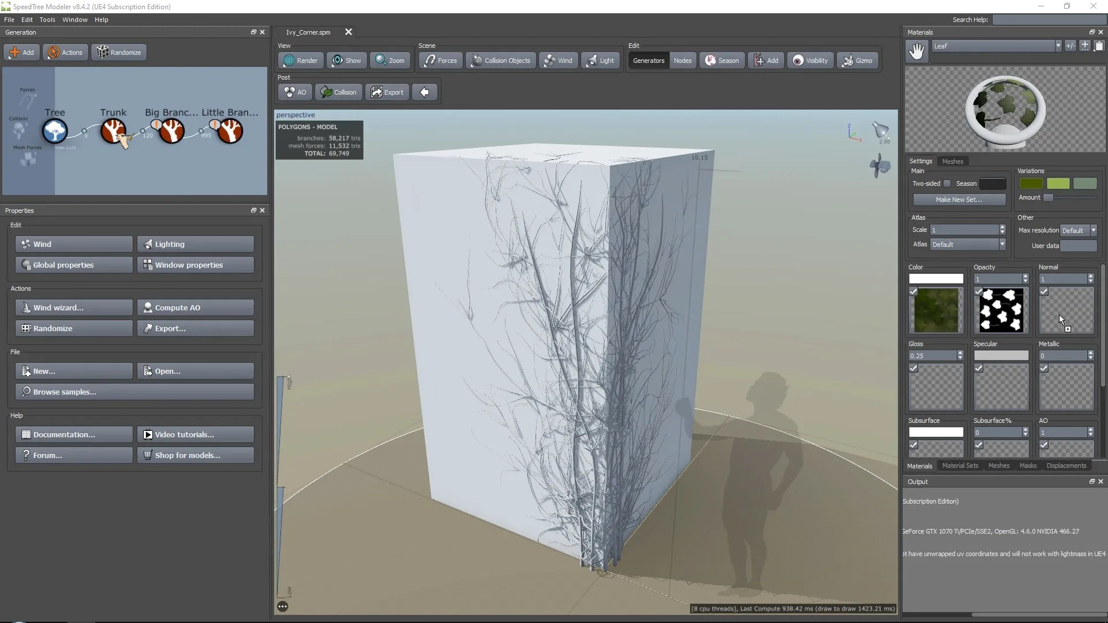This screenshot has width=1108, height=623.
Task: Select the Gizmo edit tool
Action: 857,61
